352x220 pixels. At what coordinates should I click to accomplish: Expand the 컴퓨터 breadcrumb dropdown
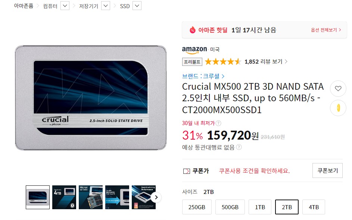coord(65,6)
